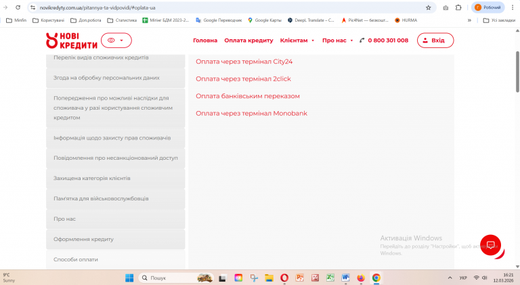This screenshot has width=520, height=285.
Task: Select Повідомлення про несанкціонований доступ
Action: click(x=115, y=158)
